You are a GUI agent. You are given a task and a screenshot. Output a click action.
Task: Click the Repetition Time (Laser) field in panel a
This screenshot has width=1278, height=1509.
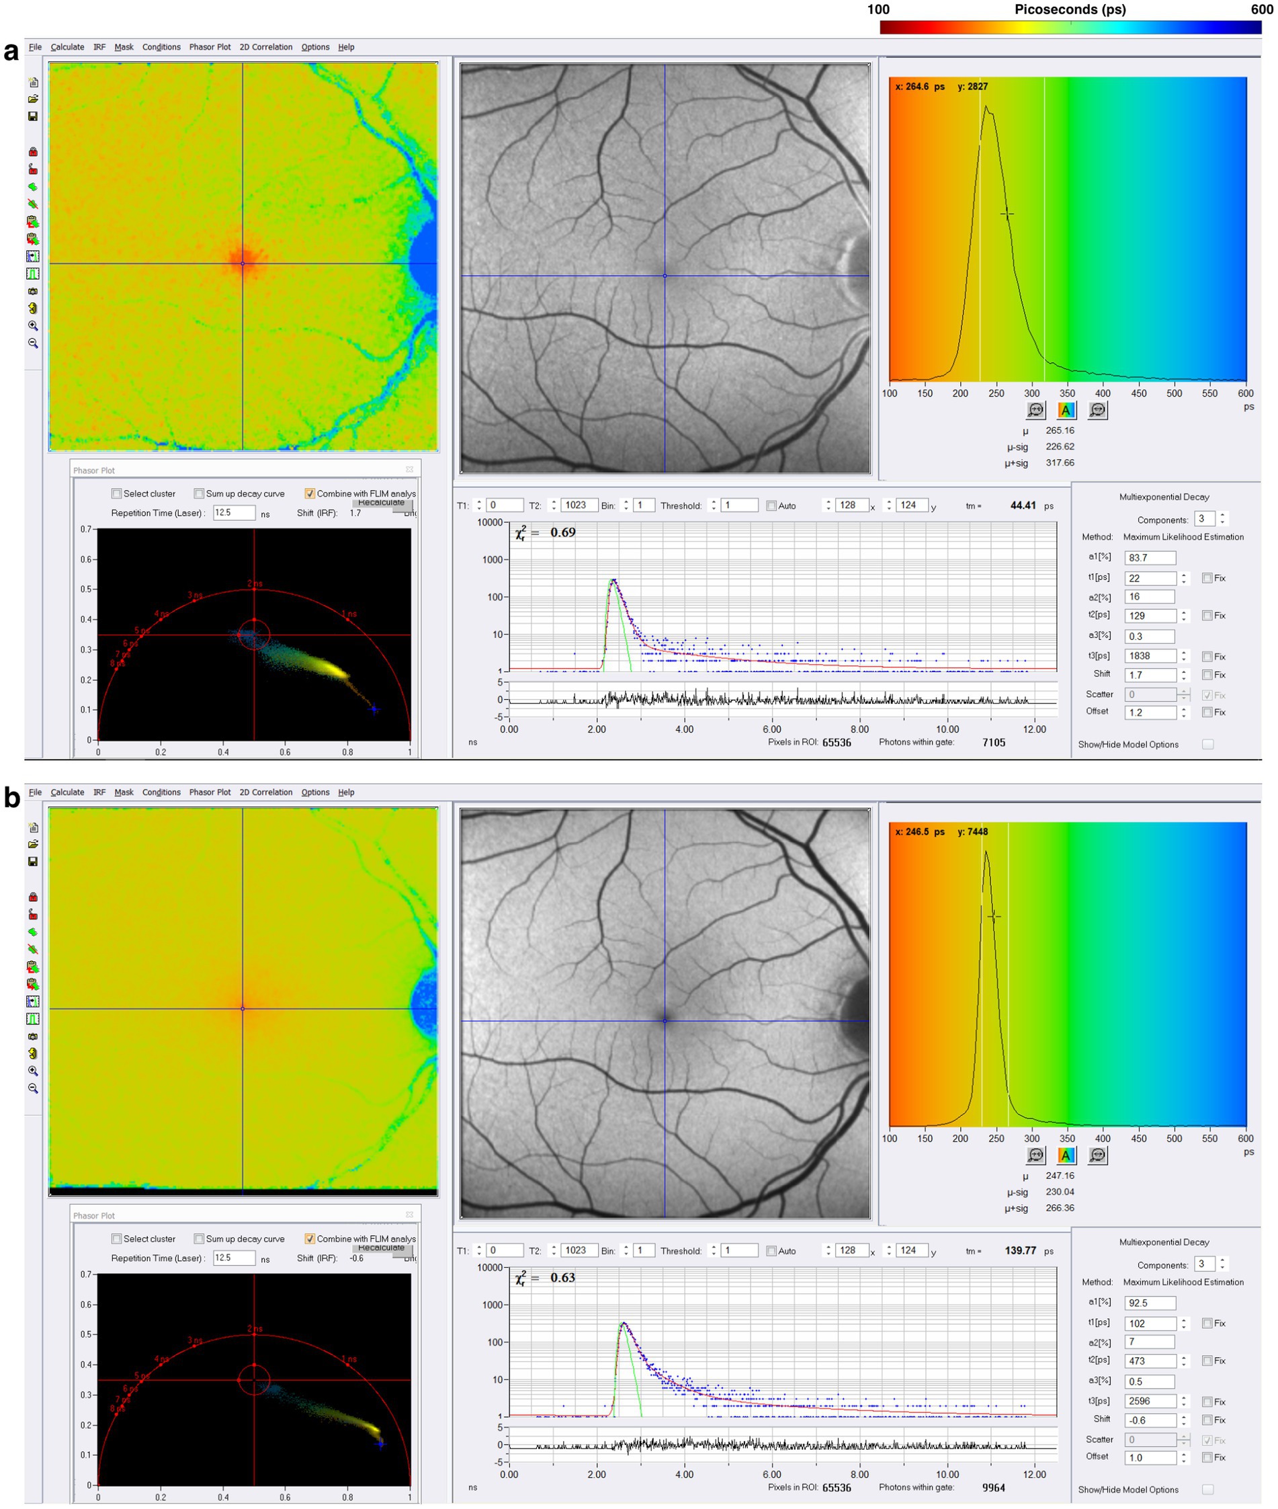[234, 512]
